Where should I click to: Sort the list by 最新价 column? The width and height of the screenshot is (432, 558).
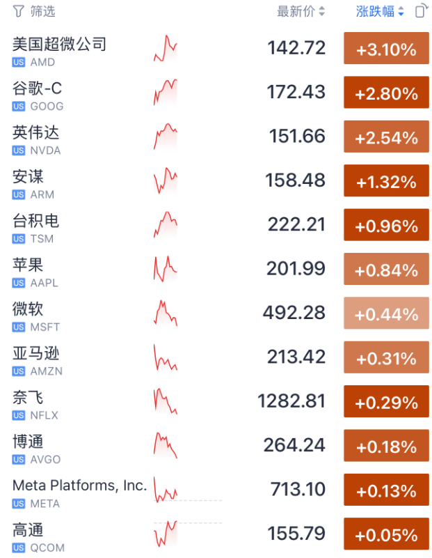coord(301,11)
